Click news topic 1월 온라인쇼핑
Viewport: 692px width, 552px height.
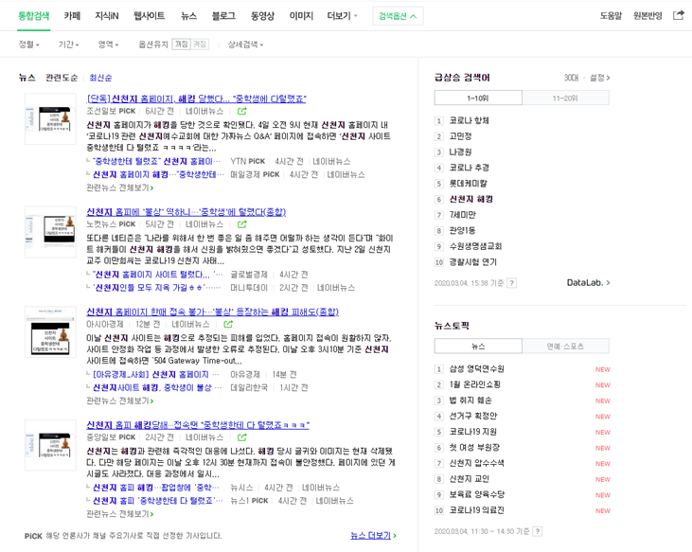click(474, 384)
